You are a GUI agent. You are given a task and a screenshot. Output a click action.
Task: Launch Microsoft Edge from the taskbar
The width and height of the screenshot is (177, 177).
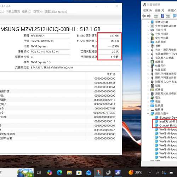[59, 173]
